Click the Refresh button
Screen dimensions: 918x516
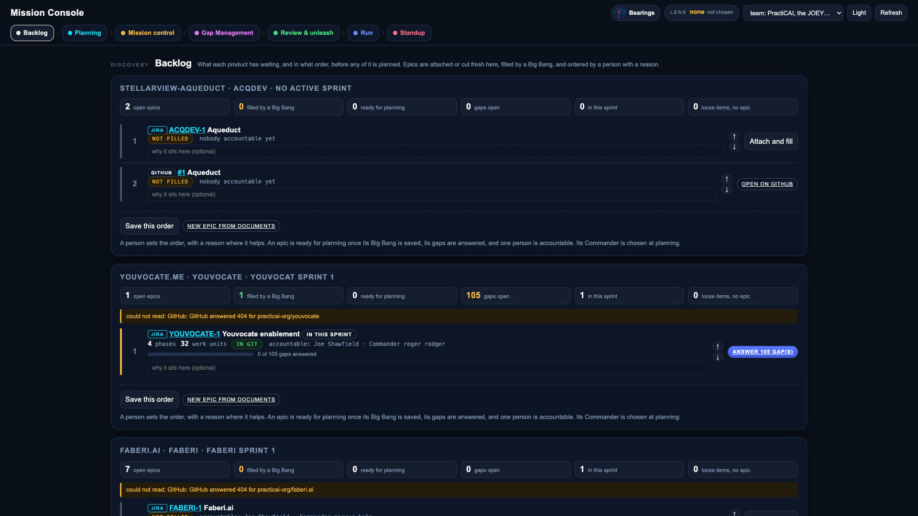[x=891, y=13]
